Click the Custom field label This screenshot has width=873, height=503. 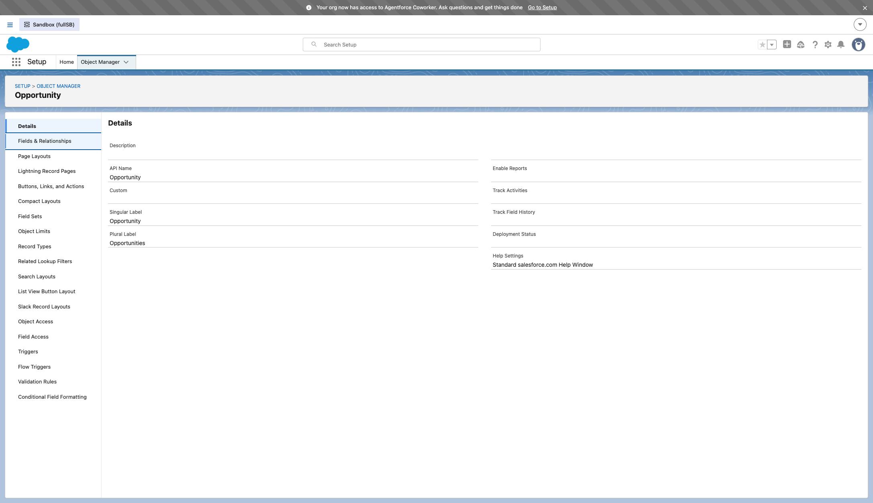(x=118, y=191)
